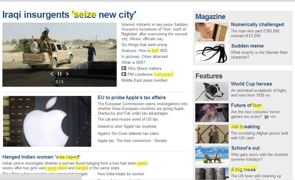Open World Cup heroes feature
Screen dimensions: 295x180
point(251,84)
